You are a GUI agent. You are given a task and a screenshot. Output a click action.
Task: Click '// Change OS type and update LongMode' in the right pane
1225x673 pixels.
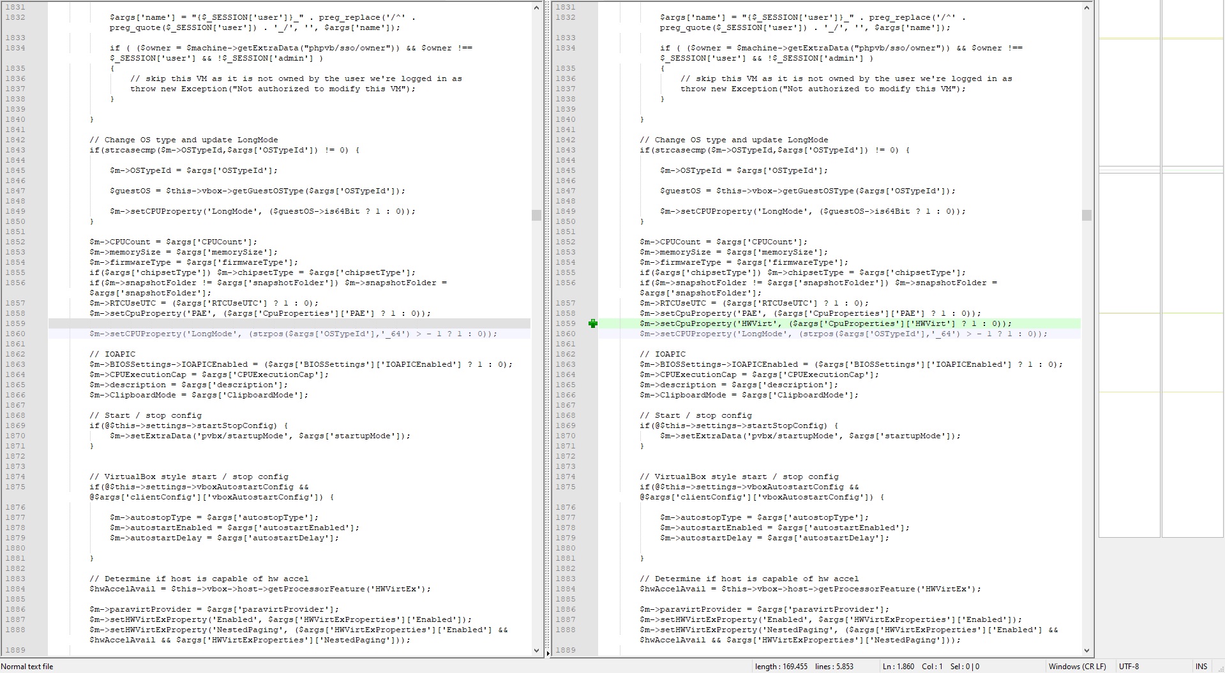[734, 140]
